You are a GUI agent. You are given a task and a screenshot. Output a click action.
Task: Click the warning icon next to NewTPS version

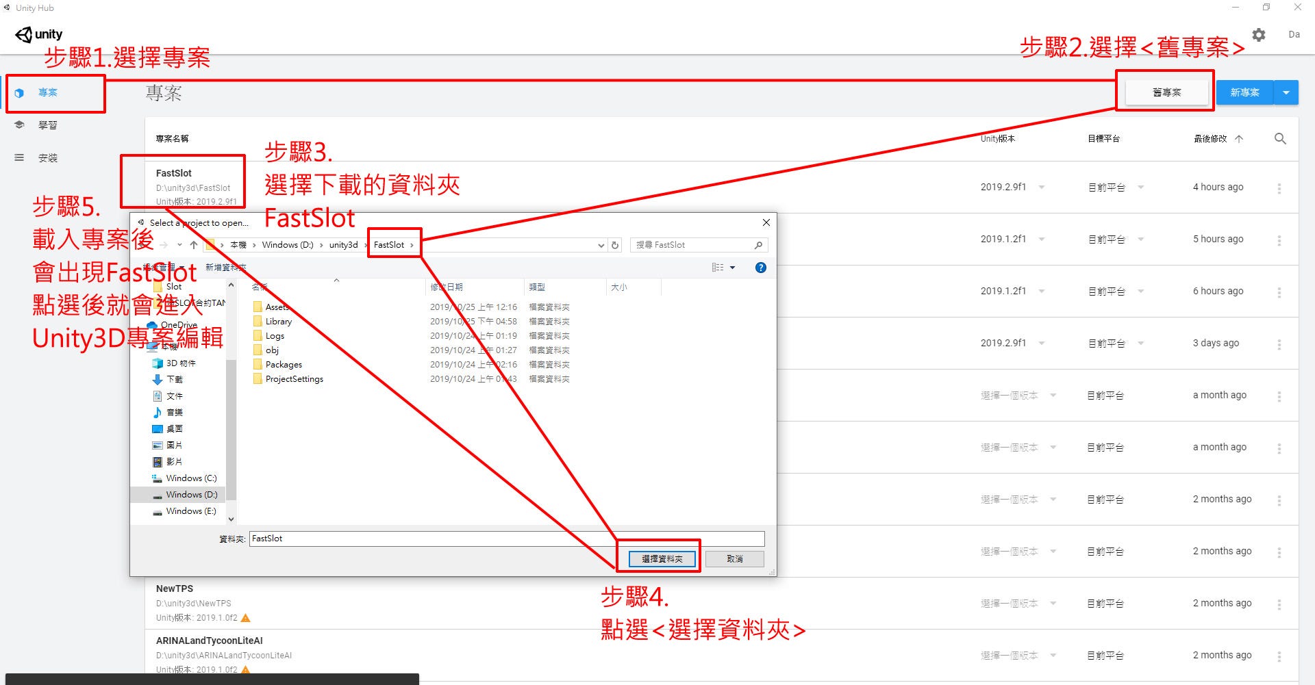246,618
